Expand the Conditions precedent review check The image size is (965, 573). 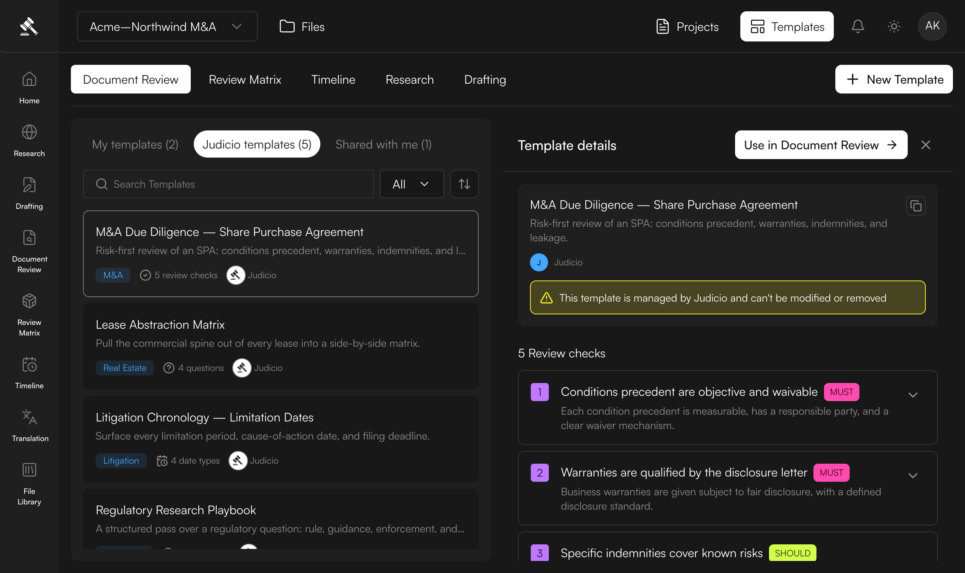pos(912,395)
